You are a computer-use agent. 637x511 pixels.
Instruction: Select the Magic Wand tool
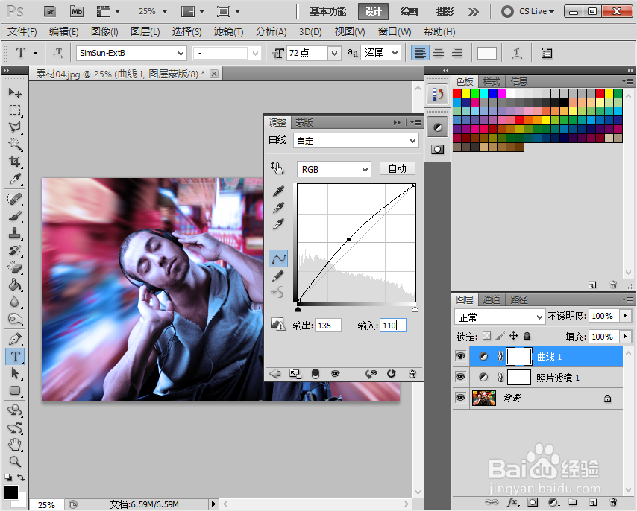[15, 144]
